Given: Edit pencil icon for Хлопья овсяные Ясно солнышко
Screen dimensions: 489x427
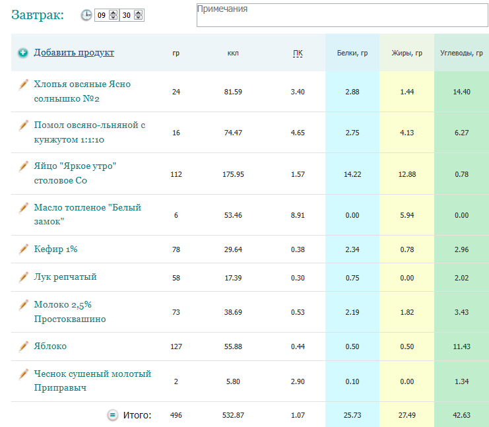Looking at the screenshot, I should point(23,84).
